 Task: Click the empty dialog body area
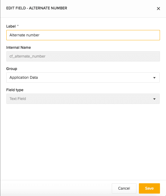tap(83, 141)
